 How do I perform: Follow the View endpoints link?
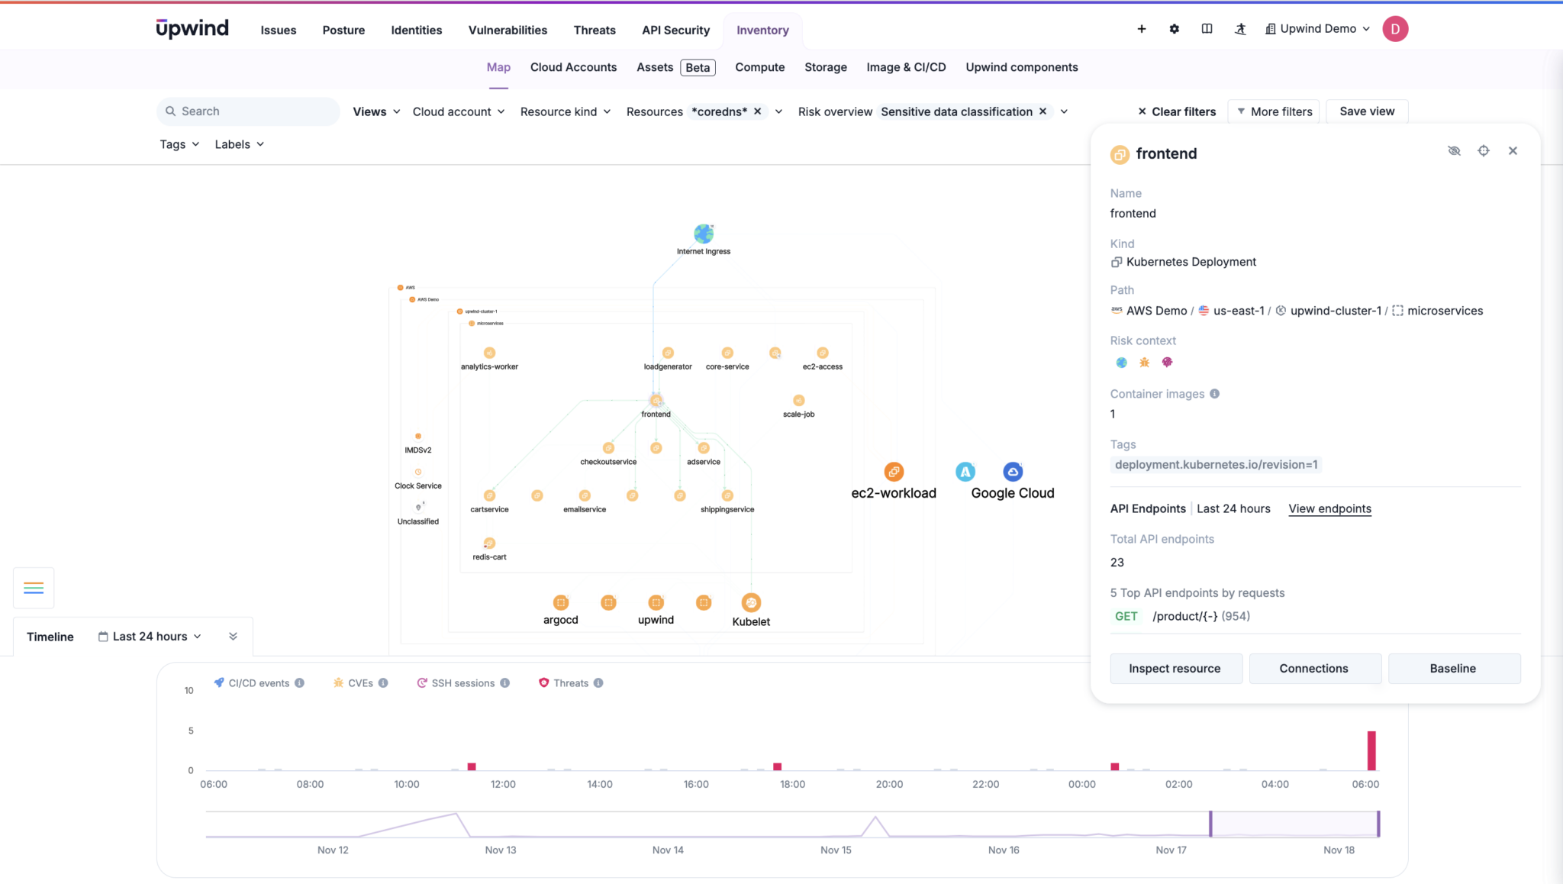tap(1329, 509)
